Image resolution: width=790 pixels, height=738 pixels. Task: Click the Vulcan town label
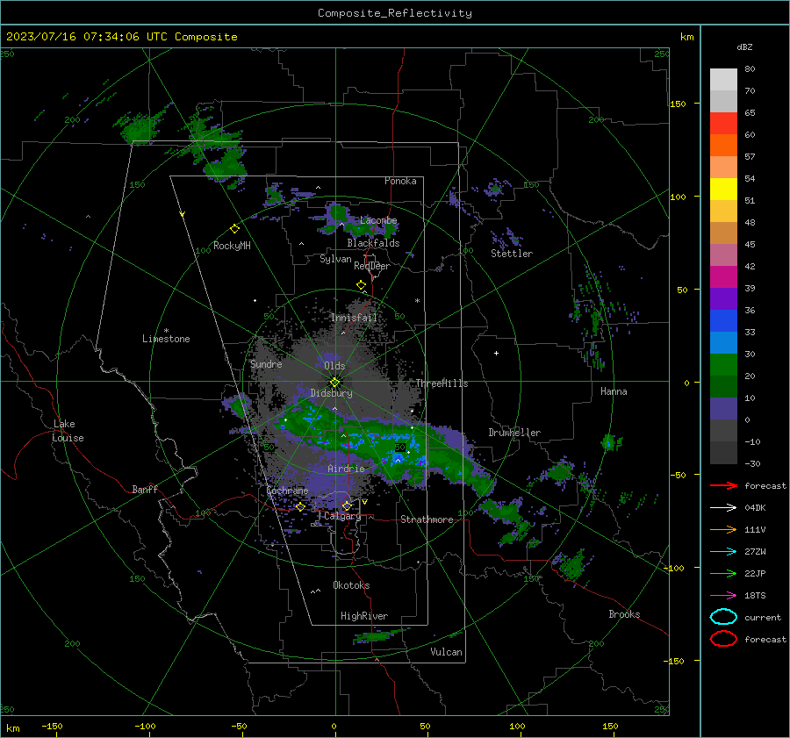click(x=446, y=652)
